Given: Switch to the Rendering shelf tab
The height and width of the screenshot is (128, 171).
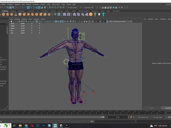Looking at the screenshot, I should [31, 11].
